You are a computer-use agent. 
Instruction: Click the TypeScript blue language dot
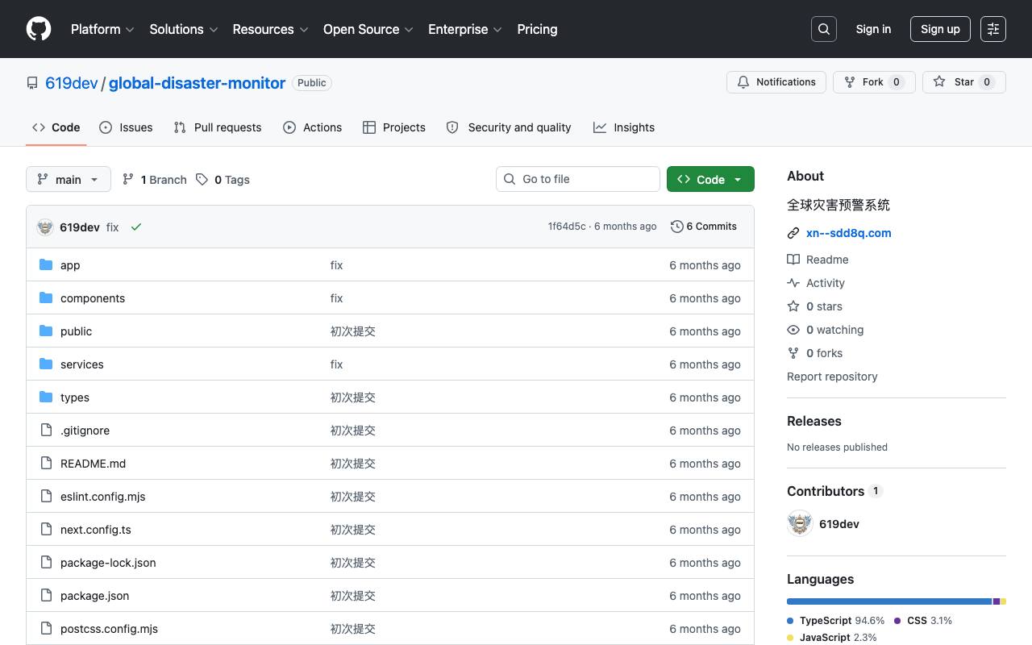point(790,621)
